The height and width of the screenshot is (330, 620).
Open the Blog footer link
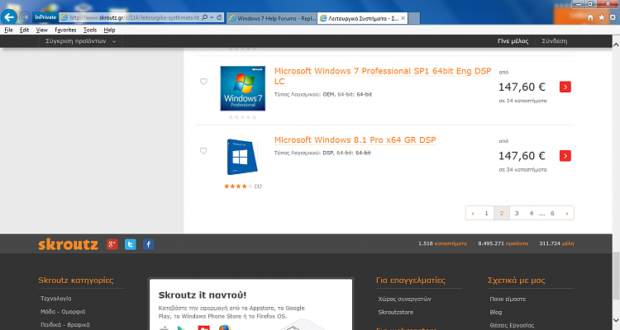[496, 312]
